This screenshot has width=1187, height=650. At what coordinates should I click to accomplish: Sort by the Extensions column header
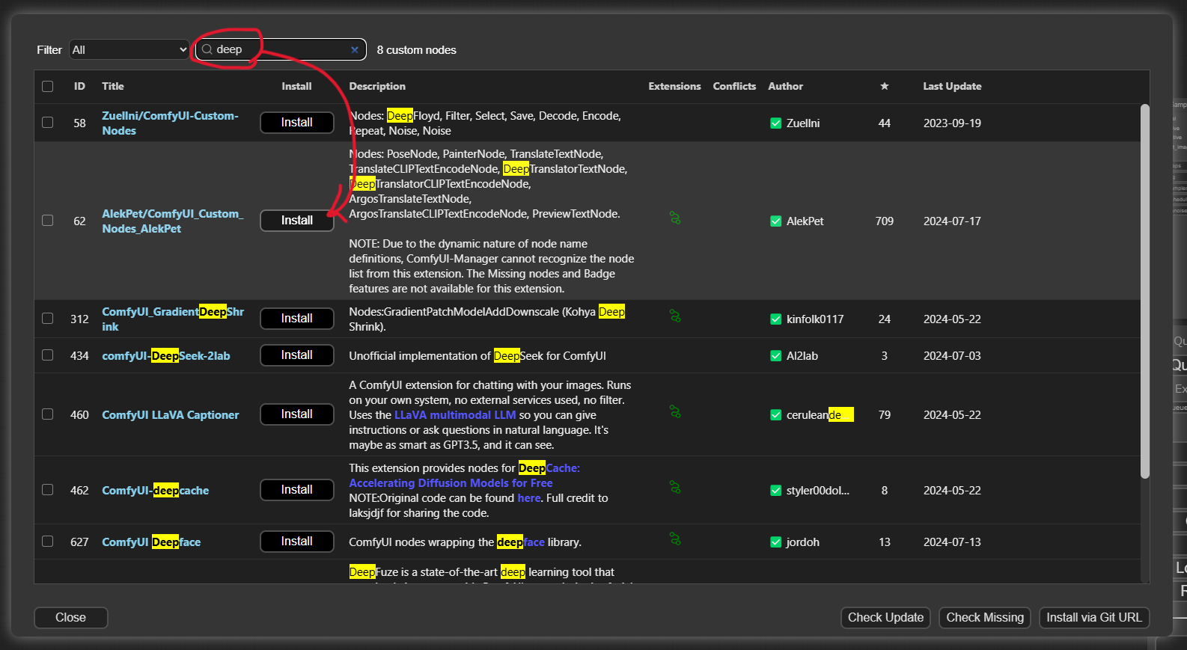click(674, 86)
